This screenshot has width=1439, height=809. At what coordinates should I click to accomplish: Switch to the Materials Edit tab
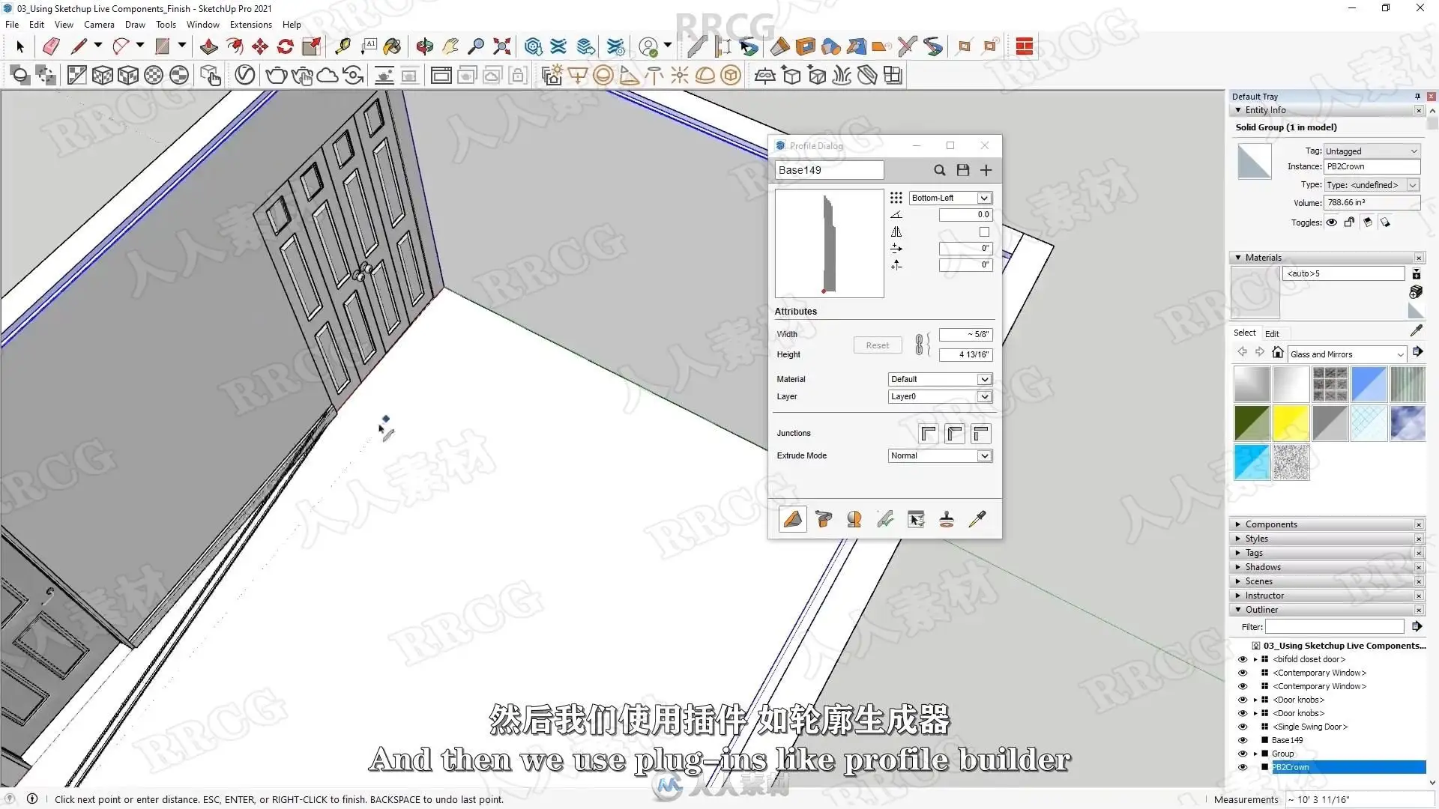[1272, 333]
